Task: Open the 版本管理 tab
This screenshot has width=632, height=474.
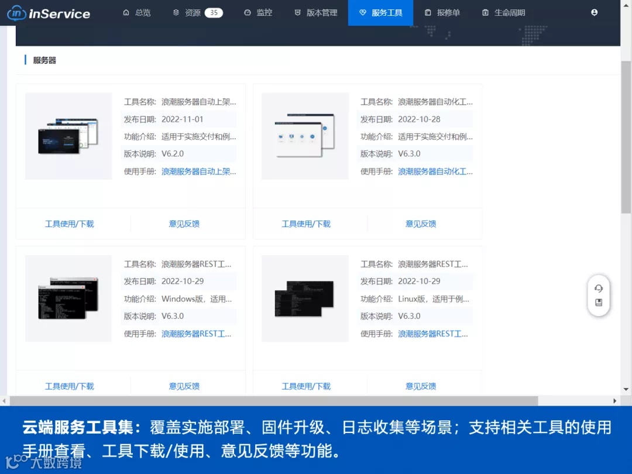Action: pyautogui.click(x=316, y=12)
